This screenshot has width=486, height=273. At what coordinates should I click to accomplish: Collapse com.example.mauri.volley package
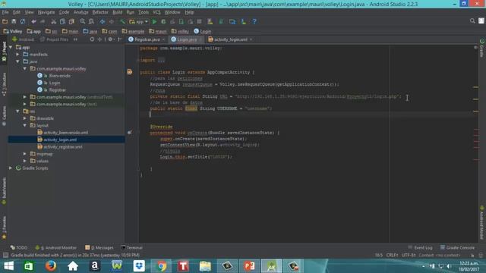[25, 69]
